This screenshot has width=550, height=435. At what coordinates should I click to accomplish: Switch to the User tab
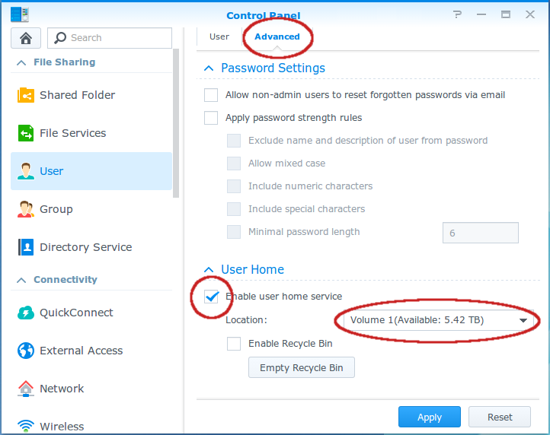(x=219, y=37)
